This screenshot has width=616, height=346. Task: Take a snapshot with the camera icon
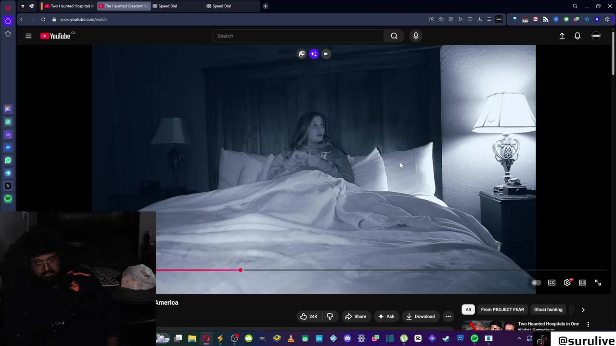coord(441,19)
